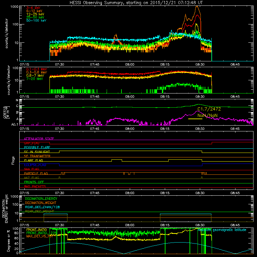Image resolution: width=257 pixels, height=257 pixels.
Task: Select the Degrees or % axis title
Action: (8, 241)
